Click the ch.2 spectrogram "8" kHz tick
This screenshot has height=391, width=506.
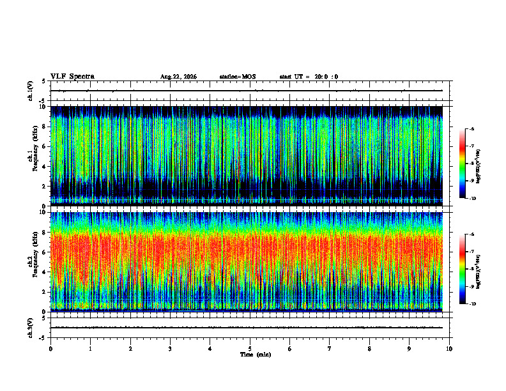[x=45, y=233]
